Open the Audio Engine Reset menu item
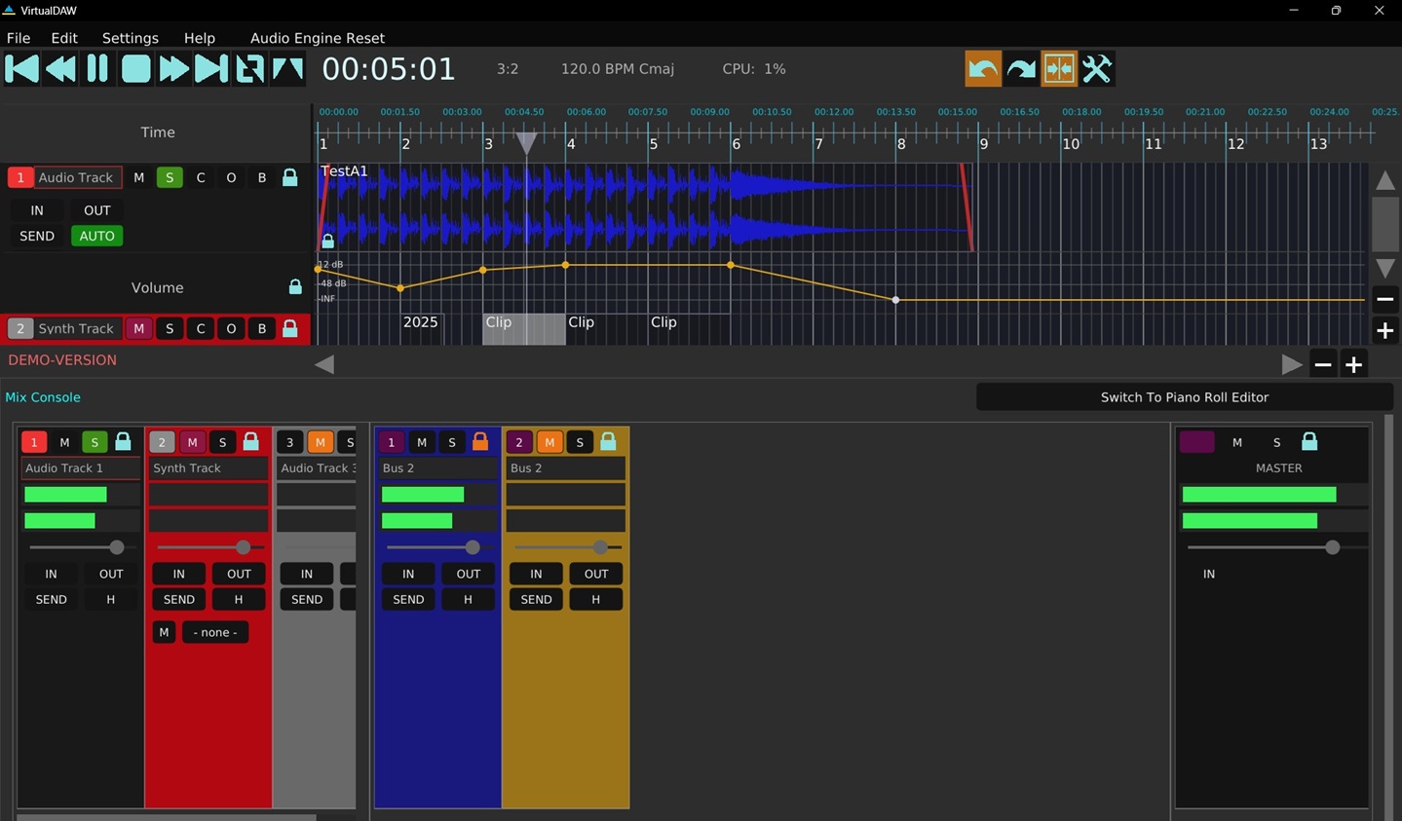The width and height of the screenshot is (1402, 821). click(317, 38)
